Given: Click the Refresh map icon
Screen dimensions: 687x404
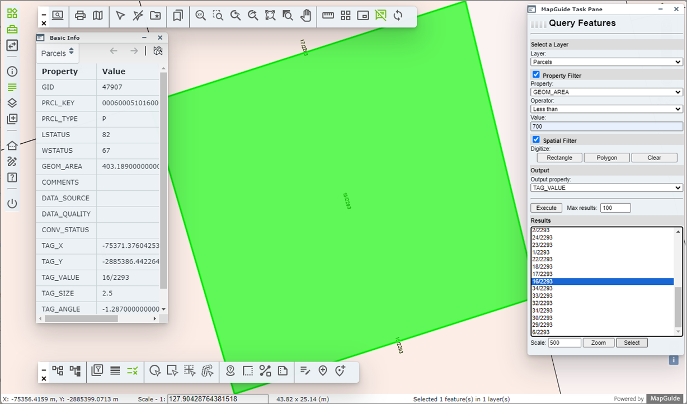Looking at the screenshot, I should point(398,16).
